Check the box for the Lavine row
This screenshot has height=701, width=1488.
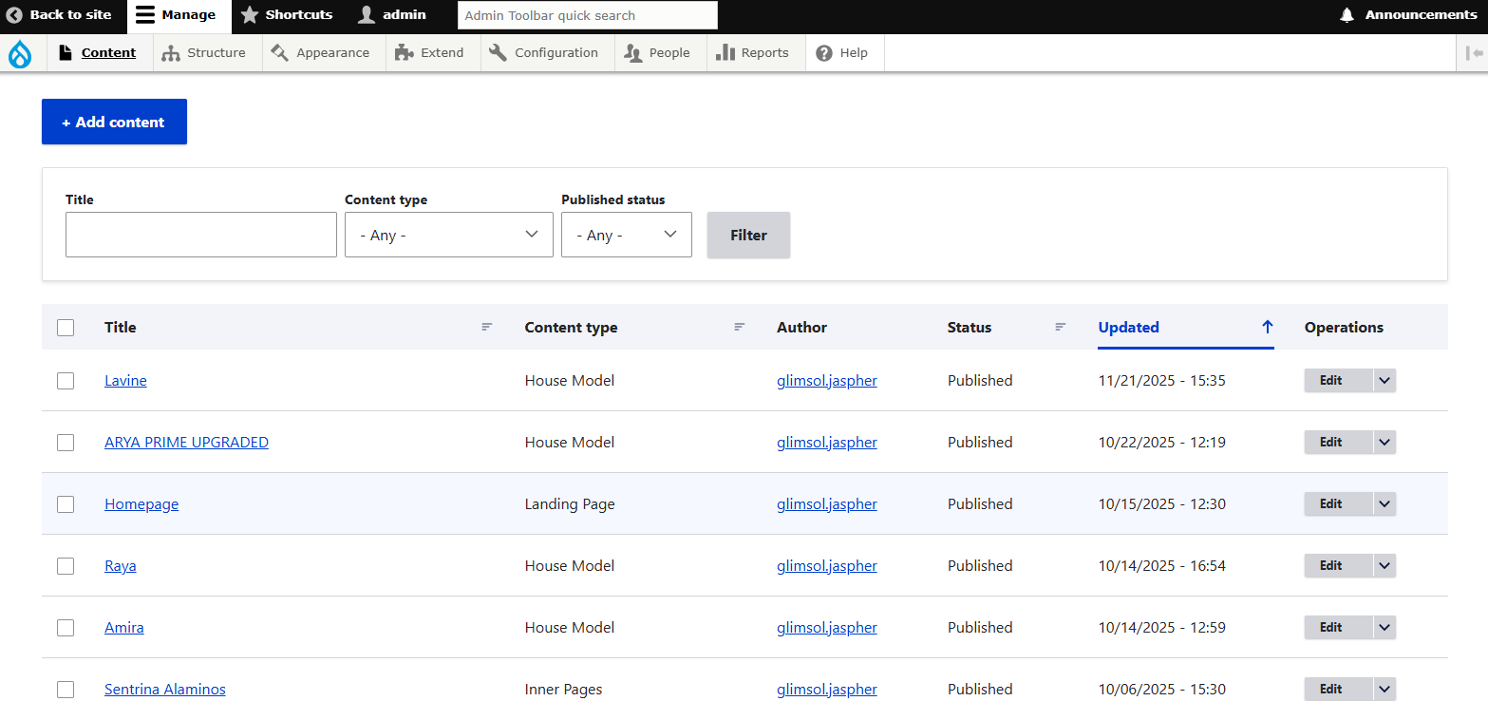tap(66, 381)
